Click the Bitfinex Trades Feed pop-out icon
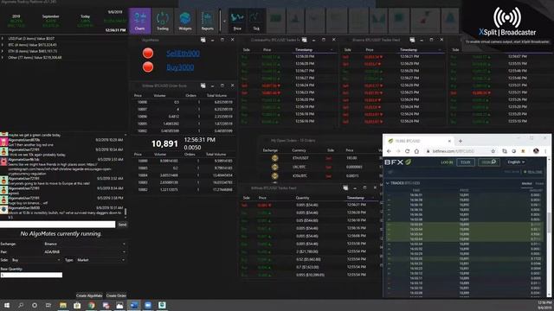The image size is (554, 311). [345, 188]
